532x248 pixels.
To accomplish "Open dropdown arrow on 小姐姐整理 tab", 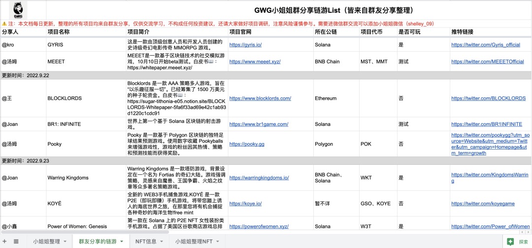I will point(65,242).
